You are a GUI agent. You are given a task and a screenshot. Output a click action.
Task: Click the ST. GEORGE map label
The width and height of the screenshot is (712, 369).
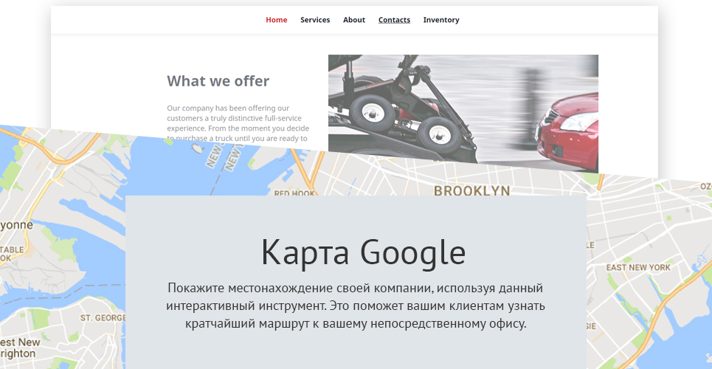pyautogui.click(x=103, y=317)
